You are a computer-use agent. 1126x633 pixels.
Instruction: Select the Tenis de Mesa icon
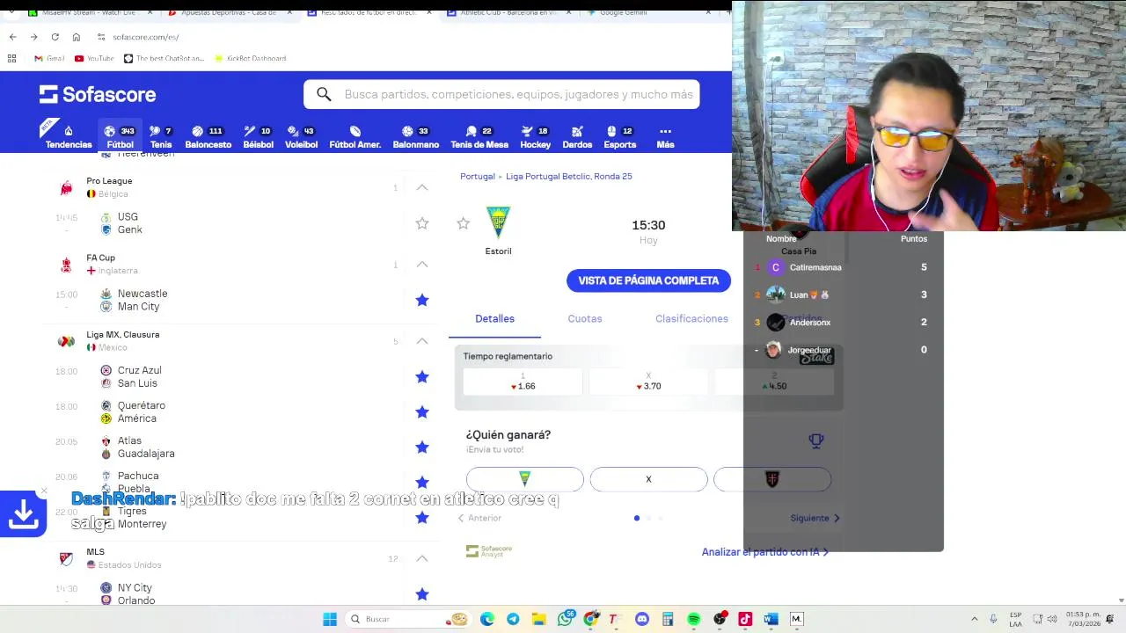(479, 136)
